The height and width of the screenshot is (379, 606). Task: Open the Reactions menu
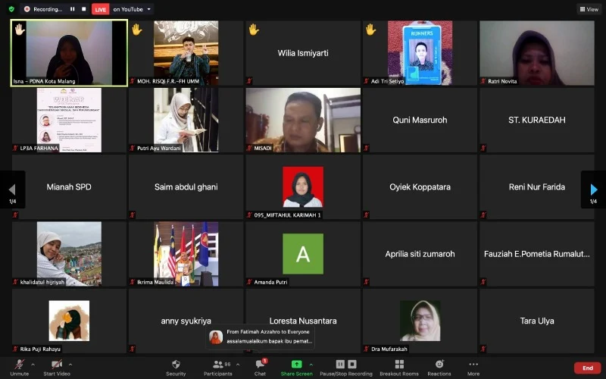(x=439, y=368)
